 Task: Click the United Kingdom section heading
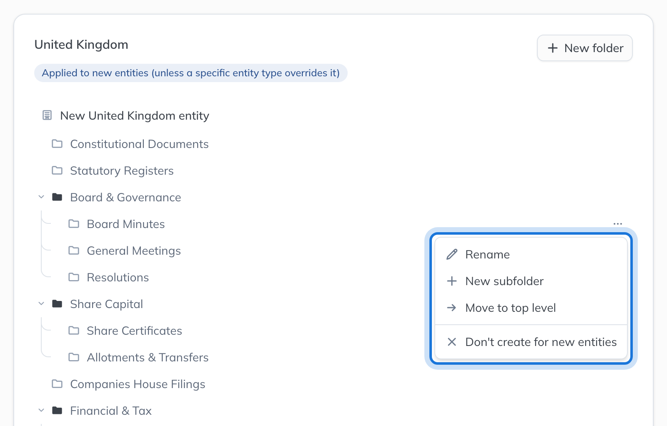pos(81,45)
